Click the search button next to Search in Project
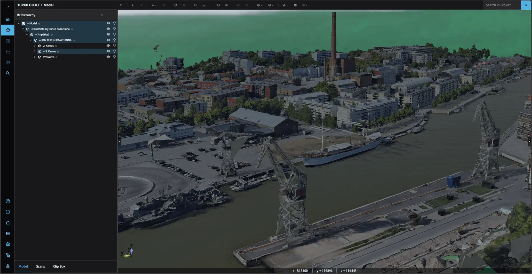This screenshot has width=532, height=274. 526,5
